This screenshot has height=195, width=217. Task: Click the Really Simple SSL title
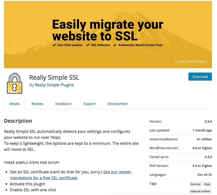tap(54, 77)
